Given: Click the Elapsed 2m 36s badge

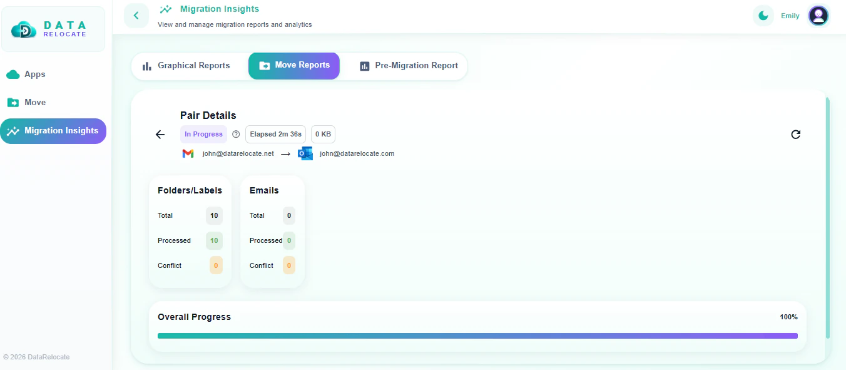Looking at the screenshot, I should coord(276,135).
